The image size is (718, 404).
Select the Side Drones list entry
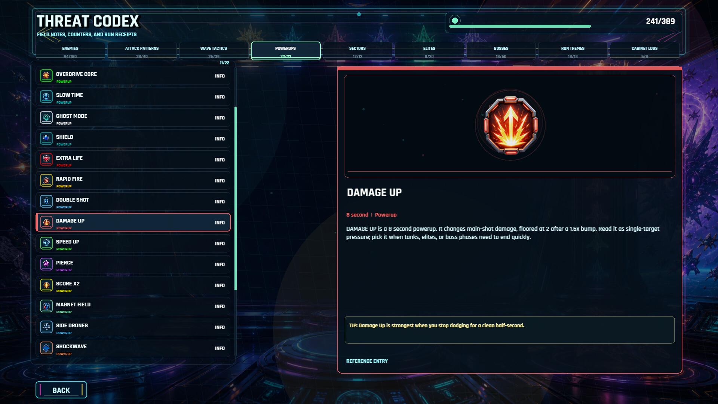(x=133, y=327)
